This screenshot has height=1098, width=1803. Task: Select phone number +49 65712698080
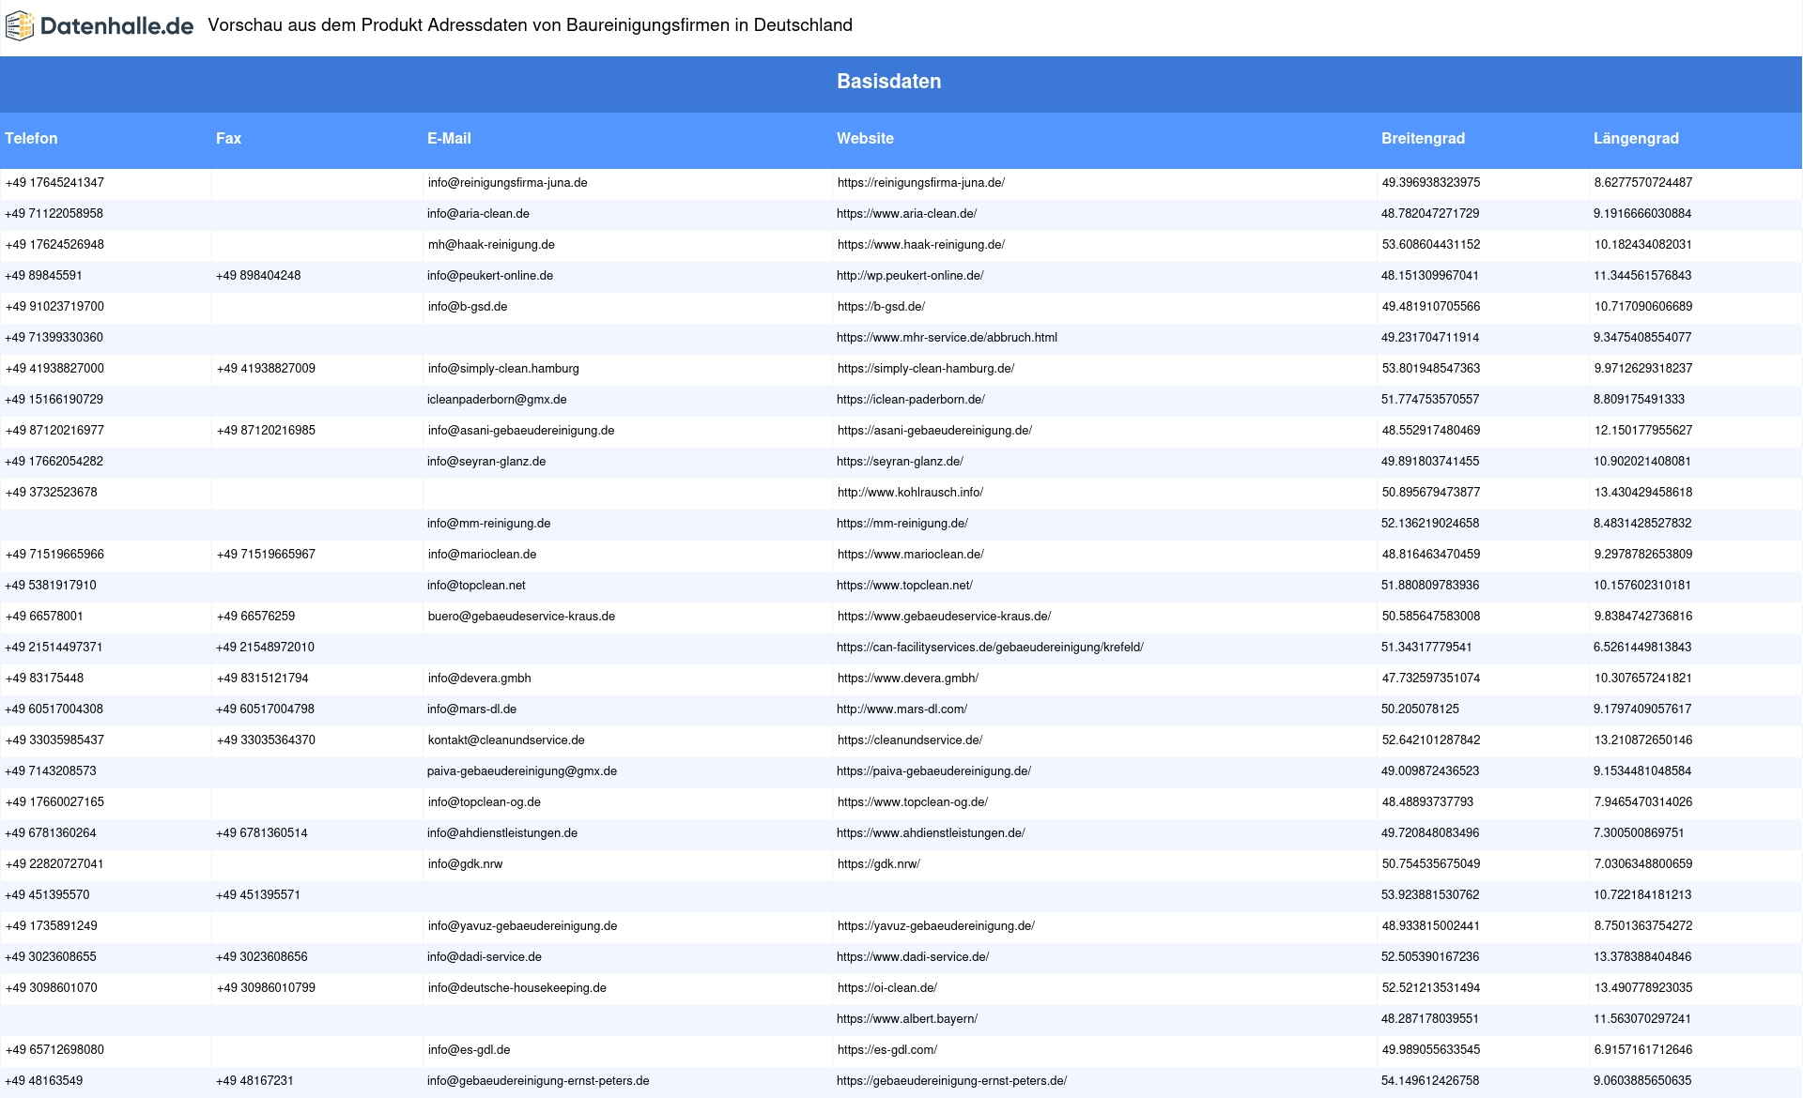pyautogui.click(x=54, y=1050)
